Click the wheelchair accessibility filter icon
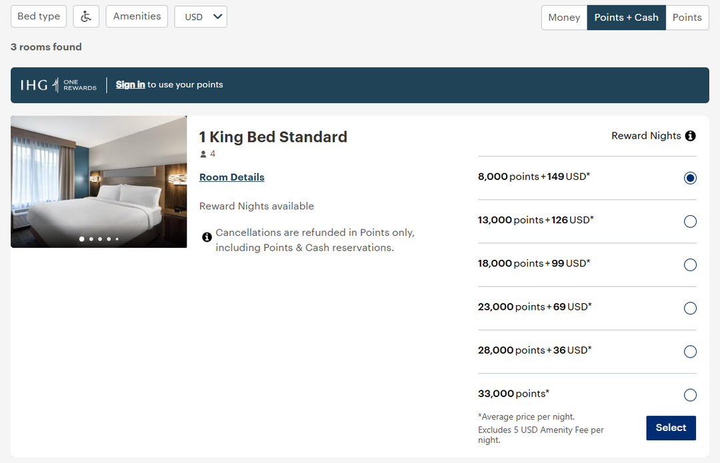 coord(86,16)
